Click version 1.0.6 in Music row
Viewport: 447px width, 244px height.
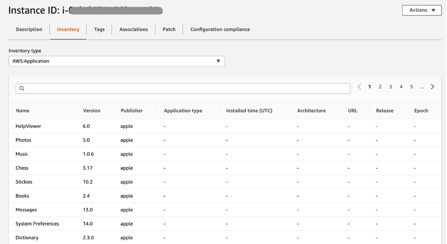click(88, 154)
